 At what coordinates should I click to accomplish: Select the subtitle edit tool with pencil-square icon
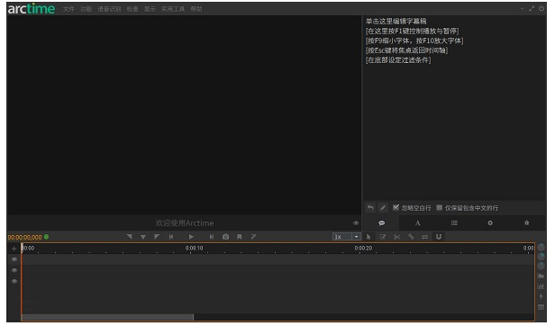(383, 237)
